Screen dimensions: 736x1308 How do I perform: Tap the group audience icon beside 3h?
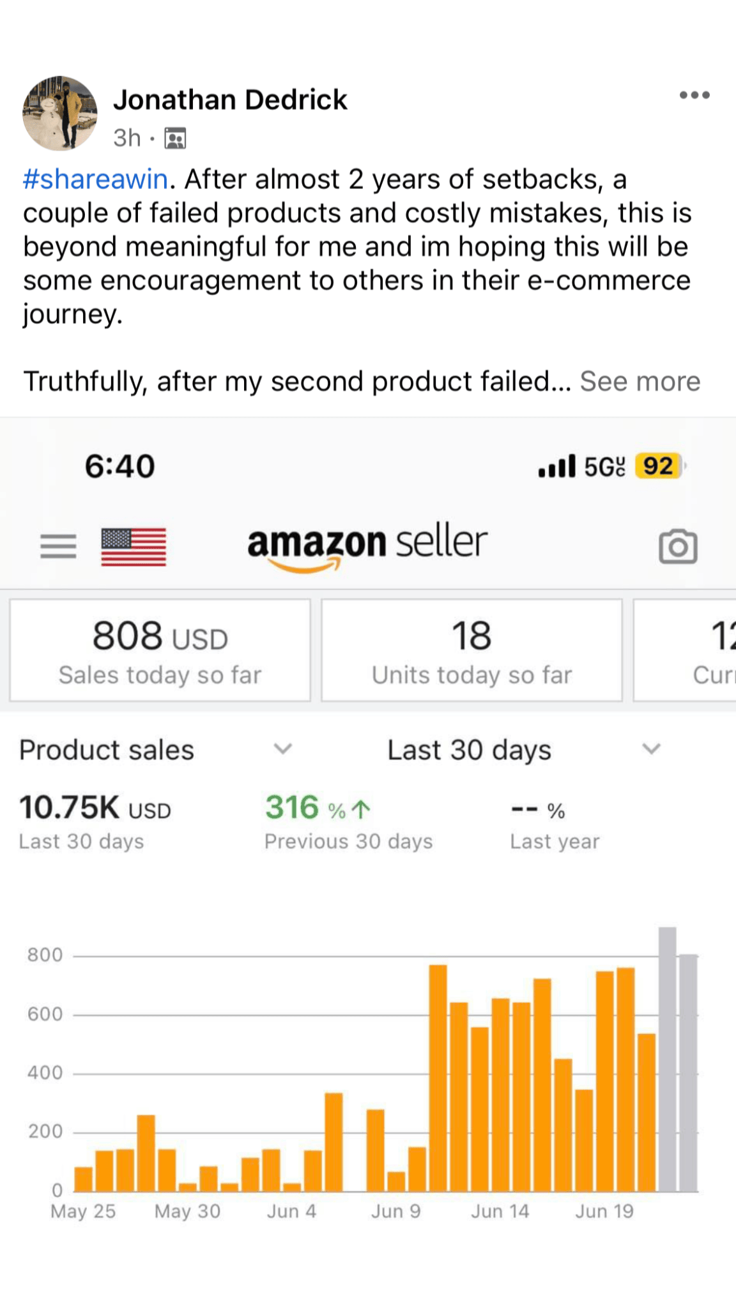[175, 138]
